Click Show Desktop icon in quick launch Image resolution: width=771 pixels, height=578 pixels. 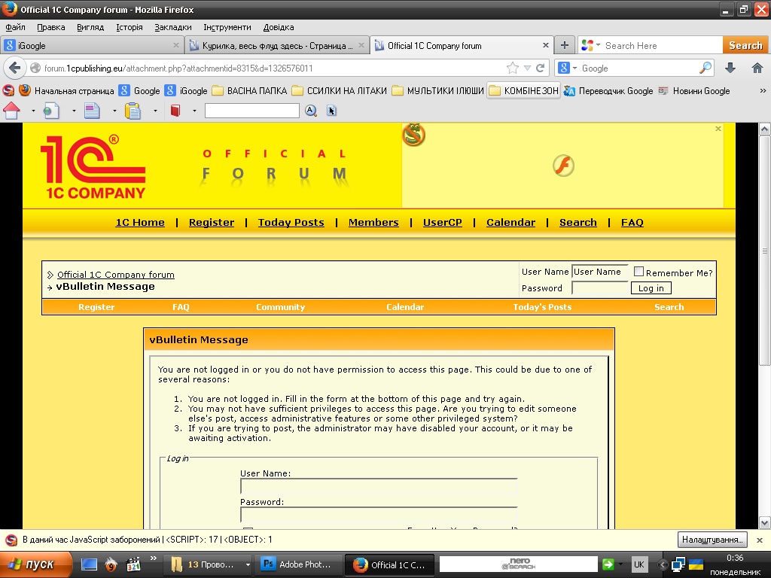coord(89,564)
